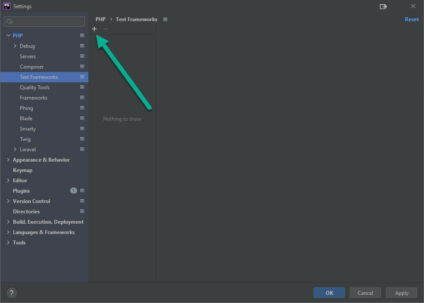Click the plus icon to add test framework
The height and width of the screenshot is (303, 424).
94,29
